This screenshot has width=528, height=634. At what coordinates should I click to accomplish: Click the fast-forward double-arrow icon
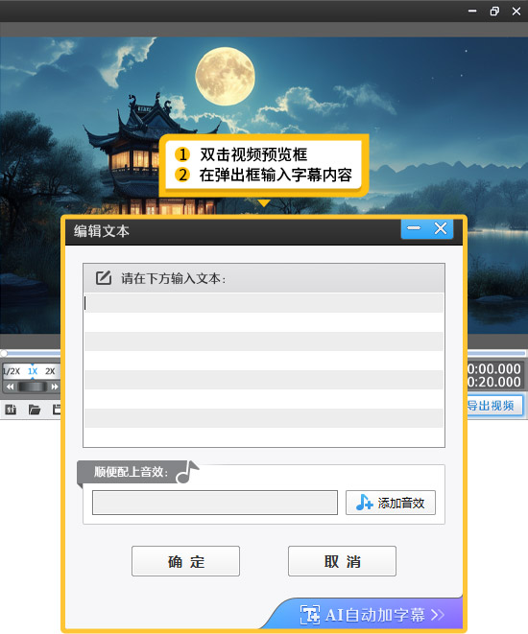[x=54, y=387]
